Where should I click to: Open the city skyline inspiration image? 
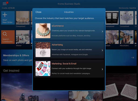click(35, 87)
